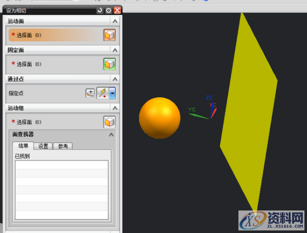This screenshot has height=233, width=307.
Task: Click the yellow planar face in the viewport
Action: click(248, 113)
